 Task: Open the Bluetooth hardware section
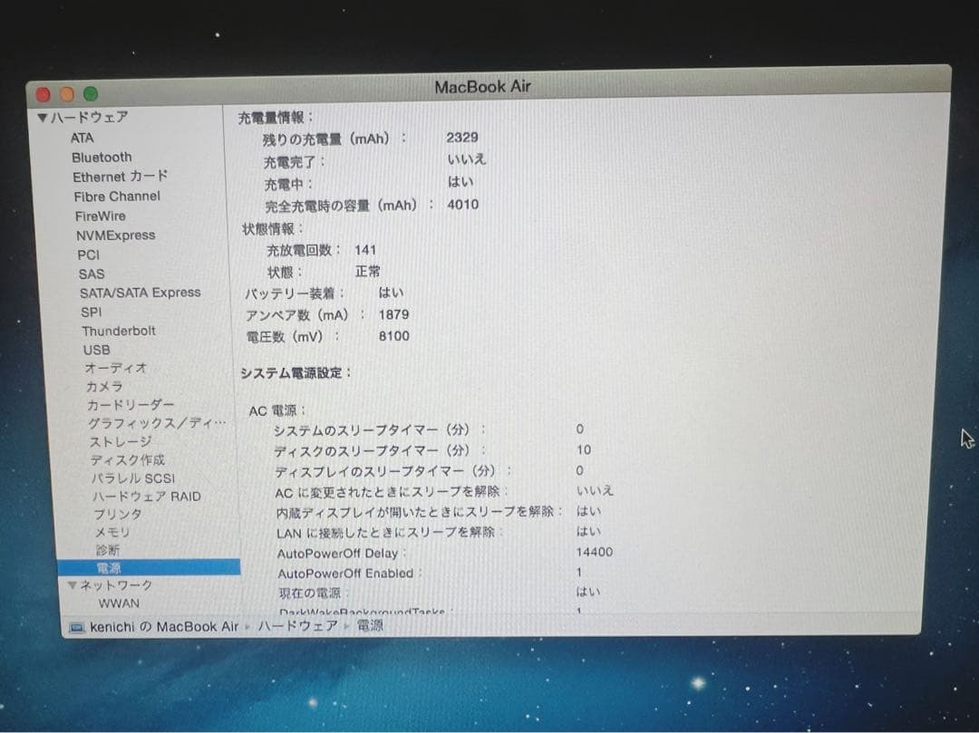(102, 157)
